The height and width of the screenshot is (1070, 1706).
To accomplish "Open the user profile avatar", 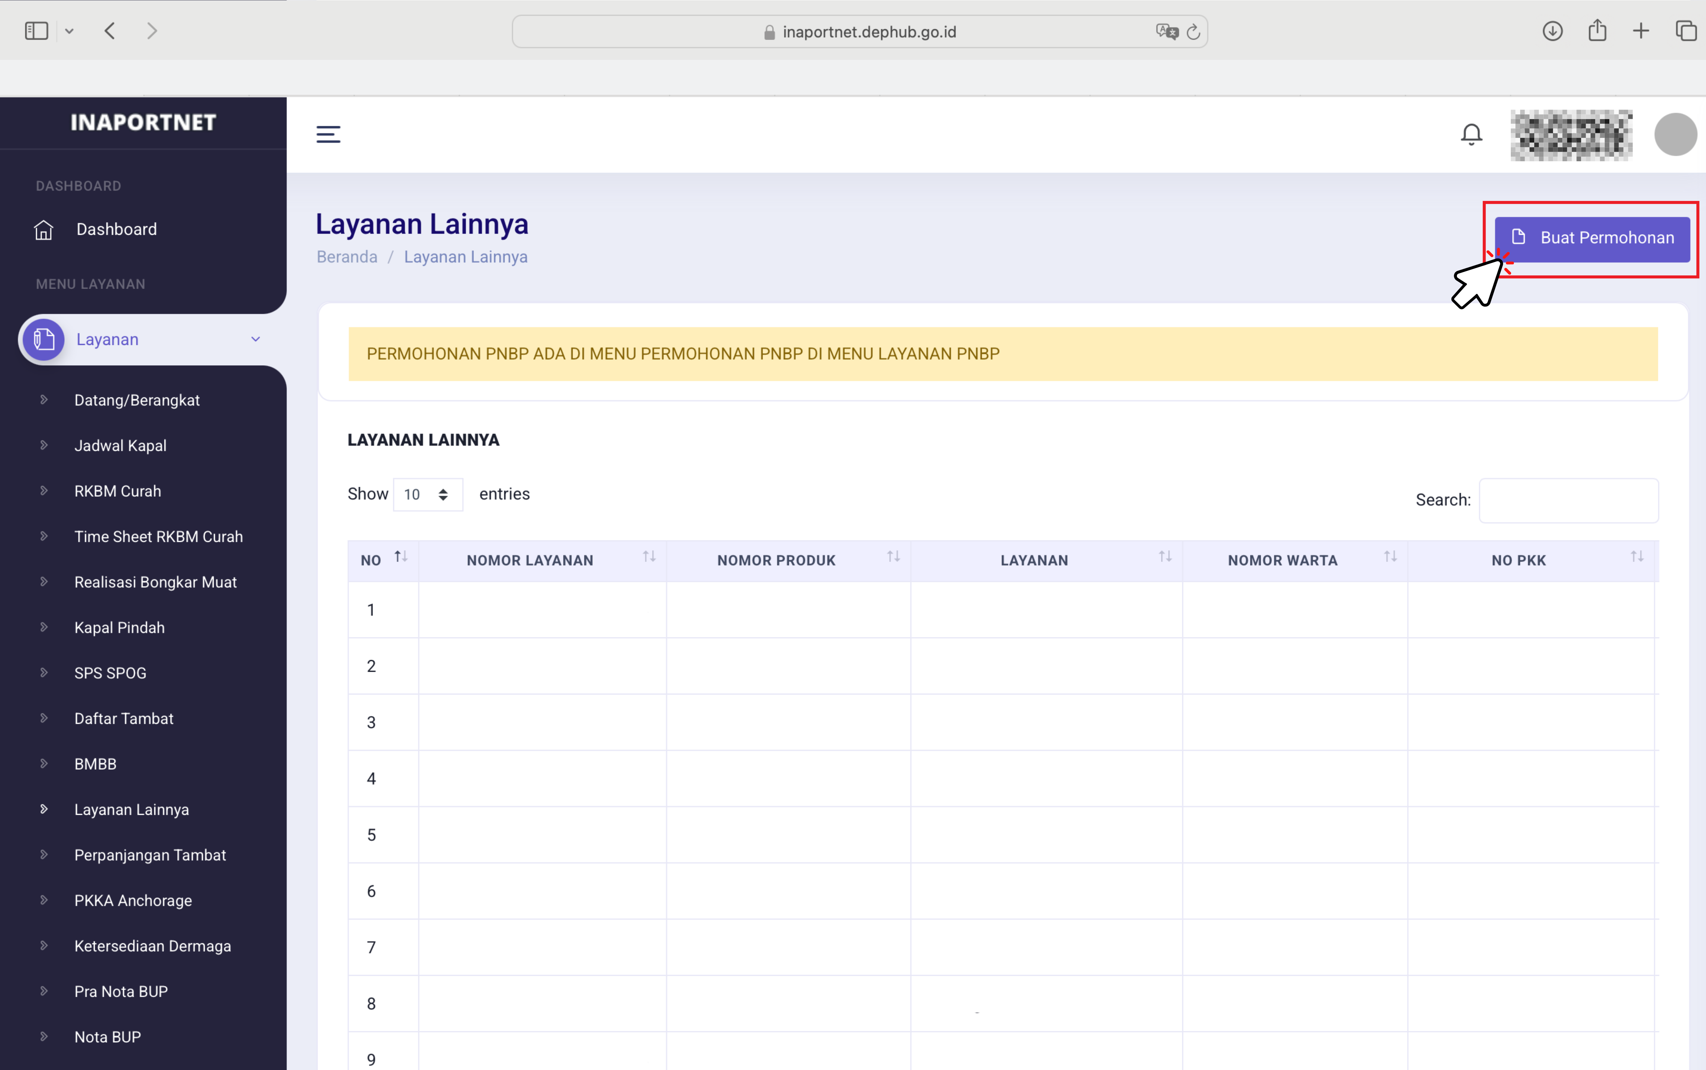I will [x=1675, y=134].
